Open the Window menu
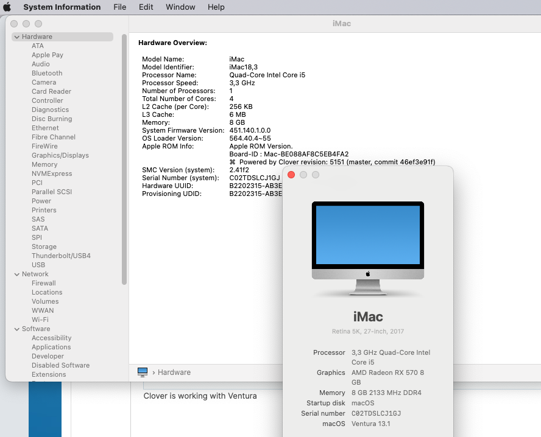This screenshot has height=437, width=541. point(180,7)
